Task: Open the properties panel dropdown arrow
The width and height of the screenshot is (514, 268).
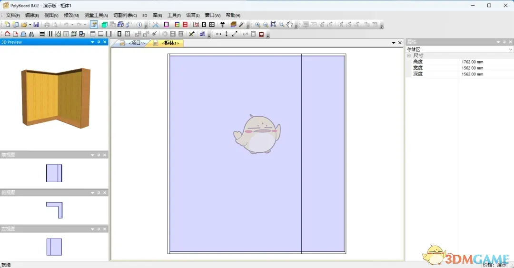Action: (498, 42)
